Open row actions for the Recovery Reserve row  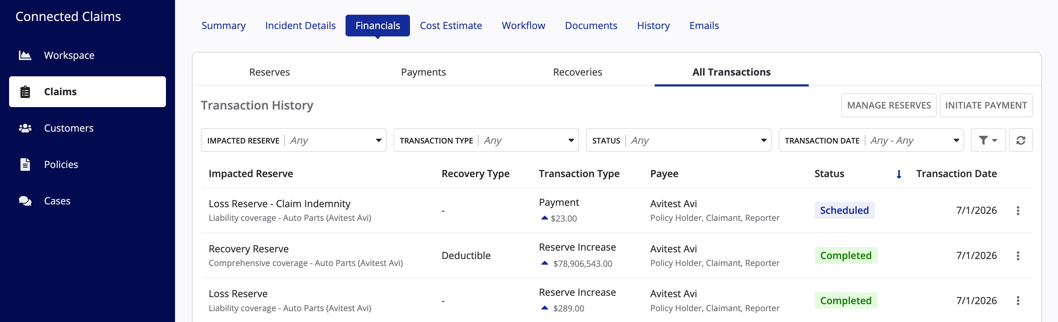coord(1018,256)
